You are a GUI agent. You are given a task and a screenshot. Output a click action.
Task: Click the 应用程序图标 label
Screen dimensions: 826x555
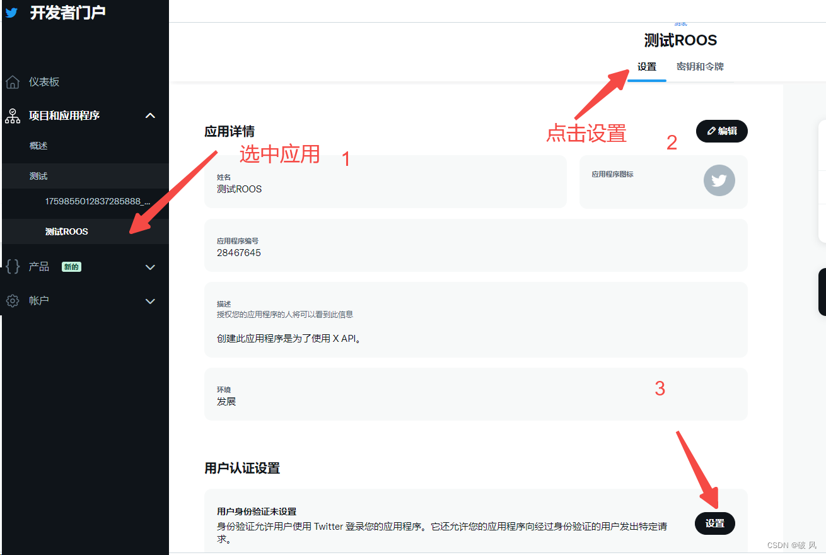612,174
